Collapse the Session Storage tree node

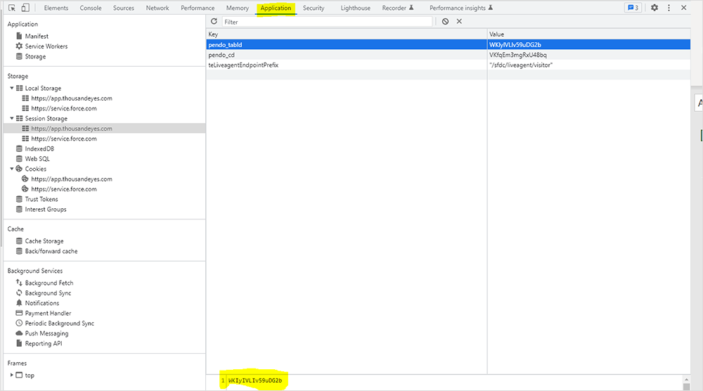(12, 119)
